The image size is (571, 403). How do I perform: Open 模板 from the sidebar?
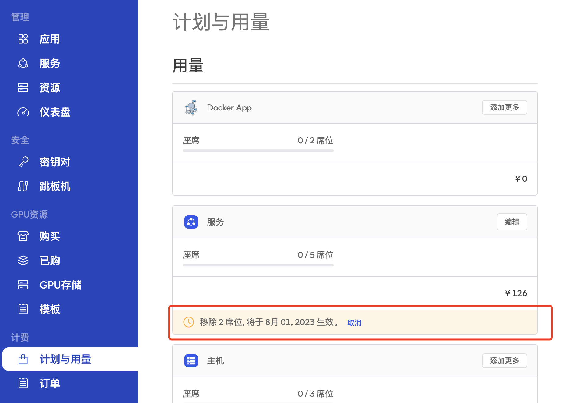click(50, 309)
